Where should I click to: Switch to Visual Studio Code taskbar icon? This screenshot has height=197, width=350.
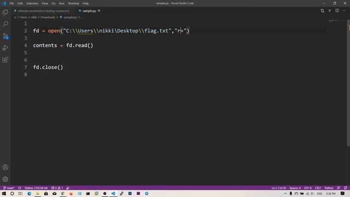coord(113,193)
